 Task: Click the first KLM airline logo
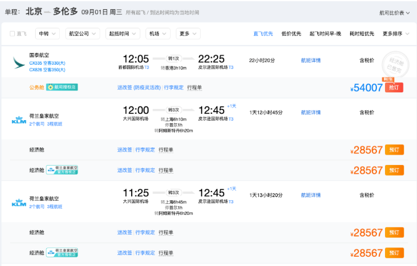19,120
